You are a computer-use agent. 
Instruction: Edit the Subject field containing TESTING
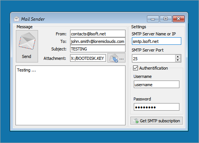click(98, 49)
